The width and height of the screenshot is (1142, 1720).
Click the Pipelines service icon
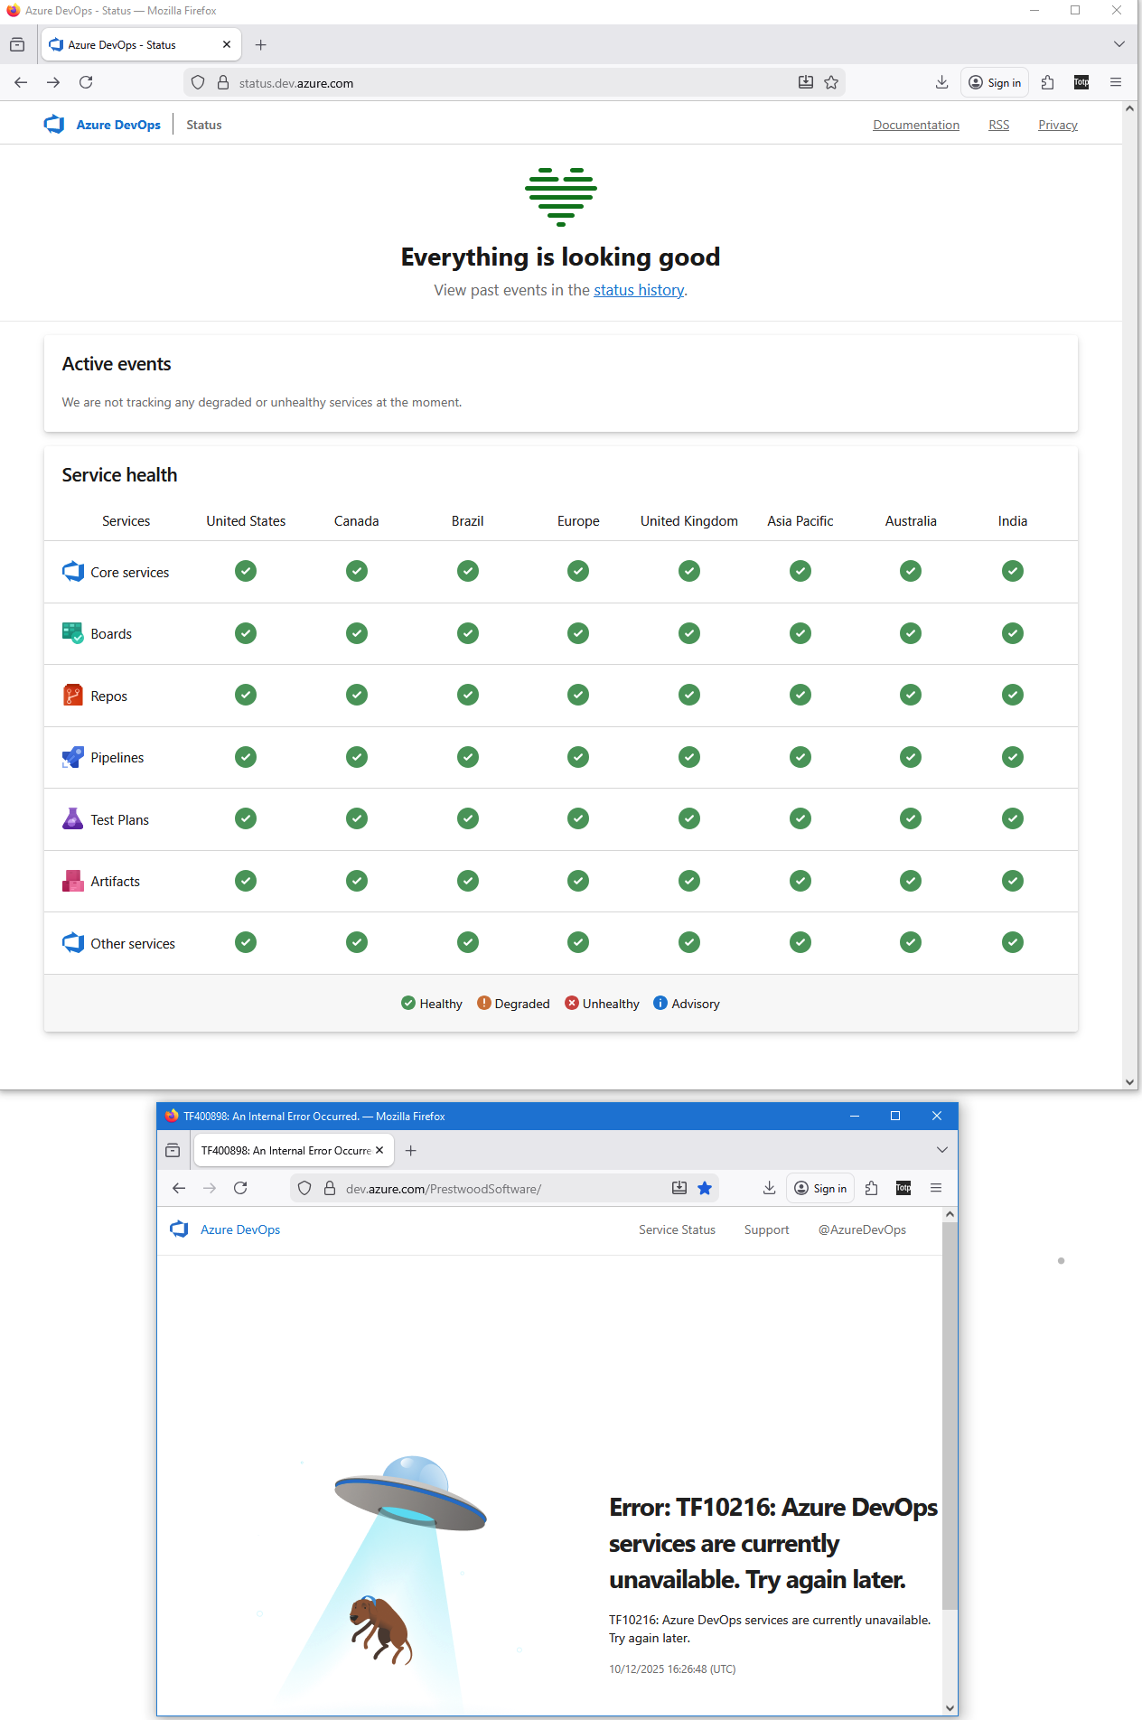point(72,757)
